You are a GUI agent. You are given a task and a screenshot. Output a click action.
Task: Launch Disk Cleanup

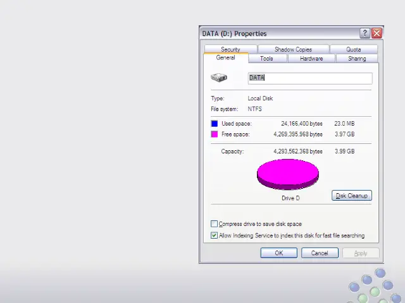(352, 196)
